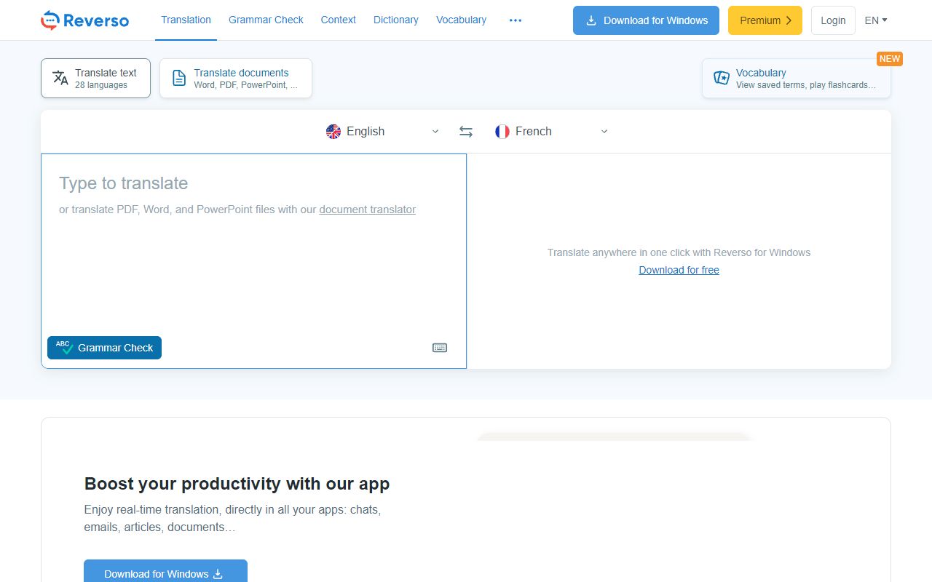Expand the English source language dropdown
The width and height of the screenshot is (932, 582).
[435, 132]
